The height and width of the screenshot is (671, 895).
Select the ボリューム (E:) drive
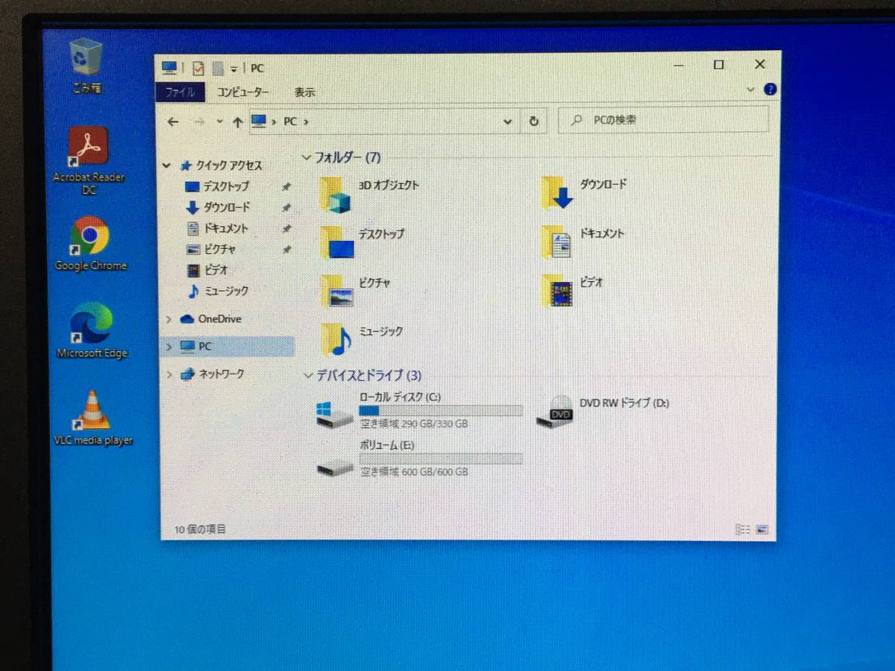pos(419,459)
